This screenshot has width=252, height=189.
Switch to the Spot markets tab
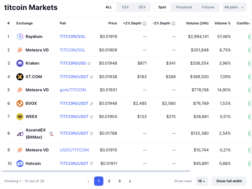(x=162, y=7)
